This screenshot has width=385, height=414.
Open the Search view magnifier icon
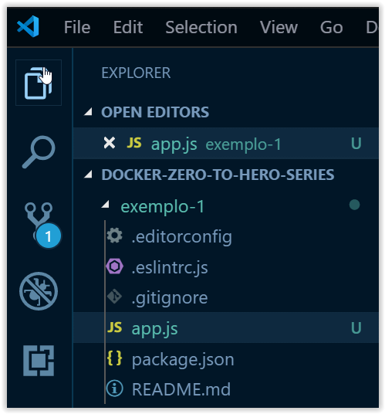[39, 152]
